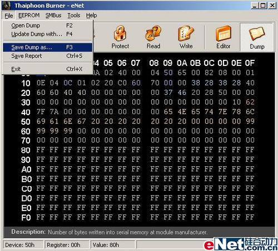Click the app icon in title bar

[7, 6]
